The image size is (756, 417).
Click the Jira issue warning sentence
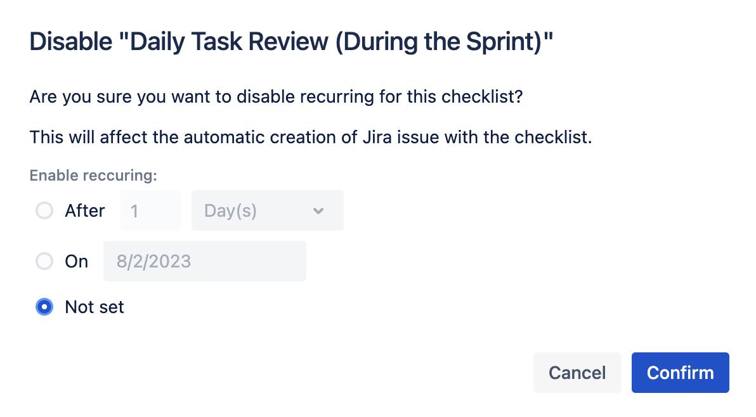tap(311, 137)
